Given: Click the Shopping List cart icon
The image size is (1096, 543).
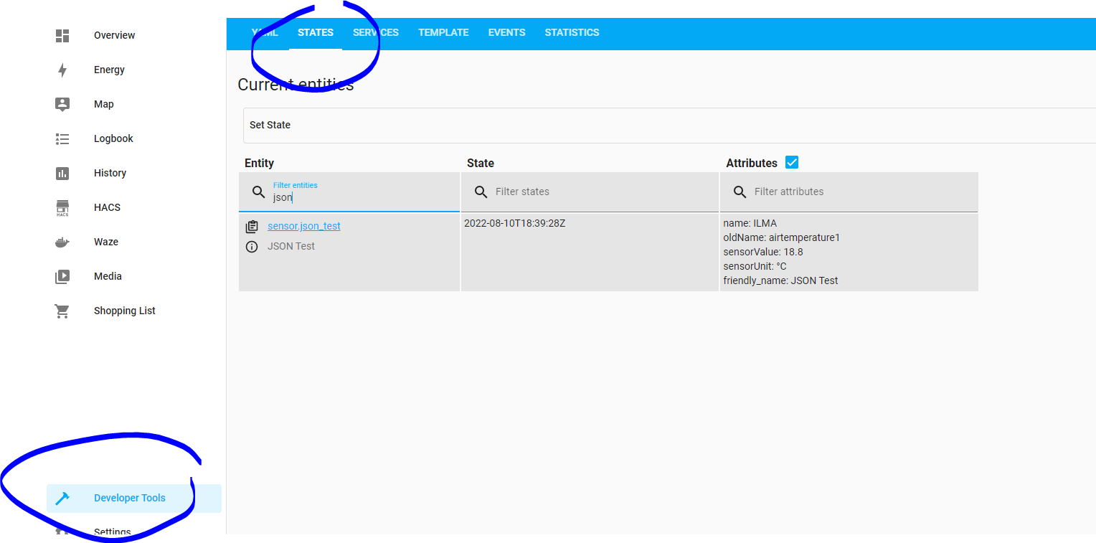Looking at the screenshot, I should pos(62,310).
